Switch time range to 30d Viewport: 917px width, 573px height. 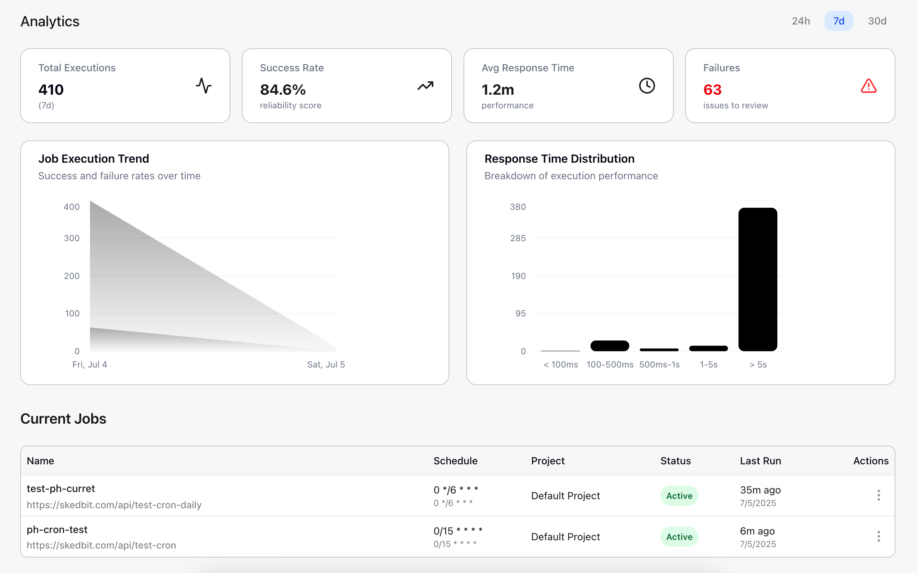(x=877, y=21)
